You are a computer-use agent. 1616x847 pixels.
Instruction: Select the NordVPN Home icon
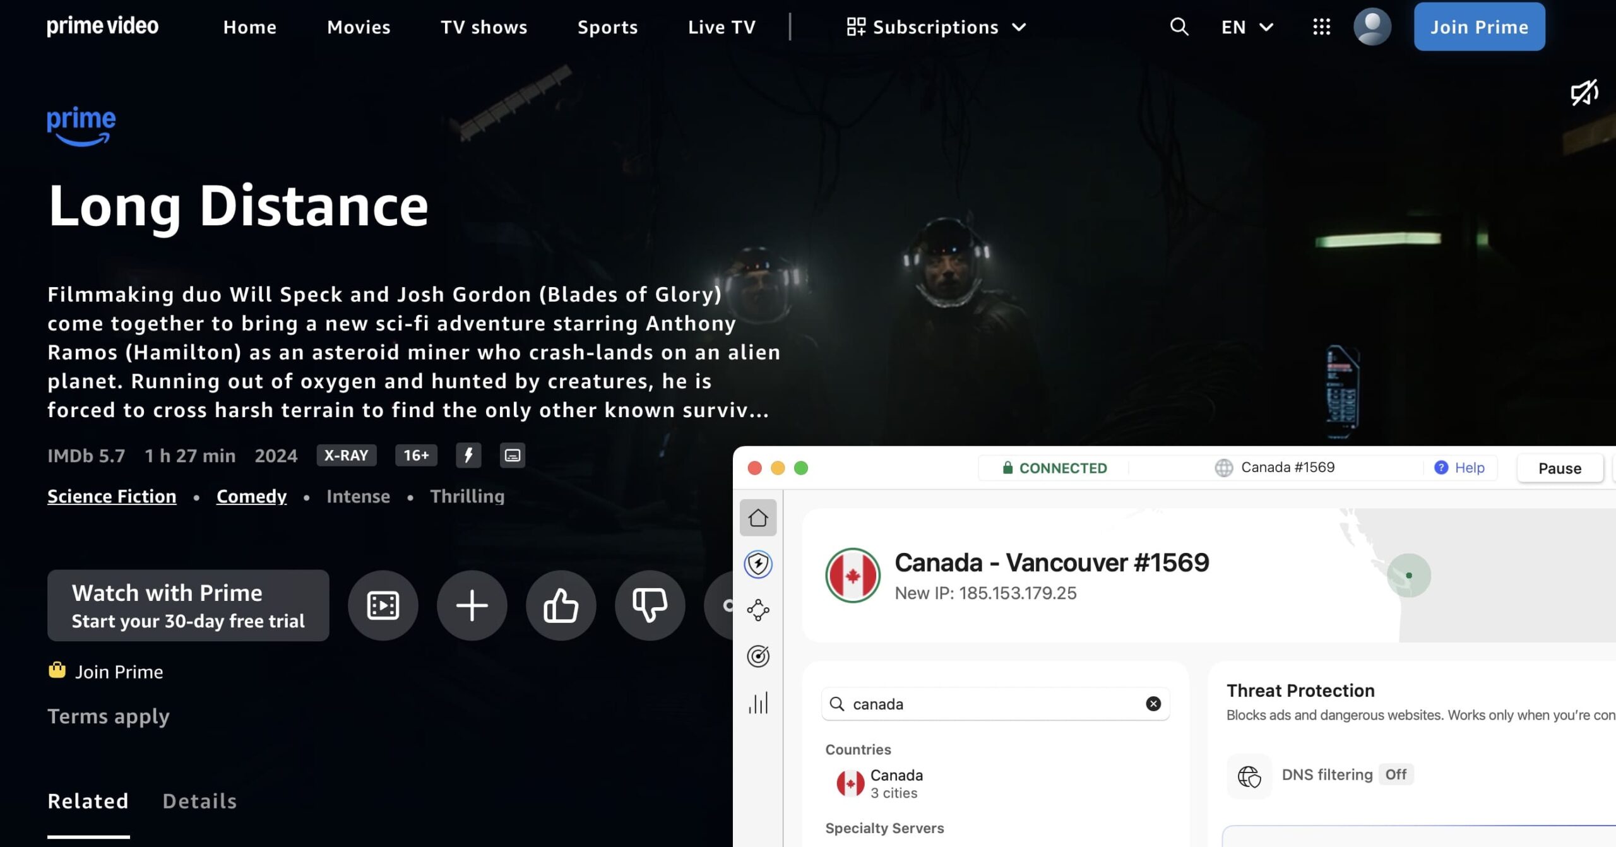coord(757,518)
